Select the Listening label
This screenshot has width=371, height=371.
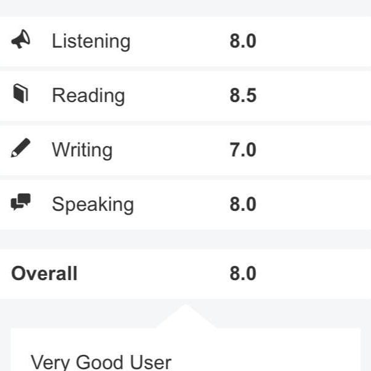click(91, 41)
